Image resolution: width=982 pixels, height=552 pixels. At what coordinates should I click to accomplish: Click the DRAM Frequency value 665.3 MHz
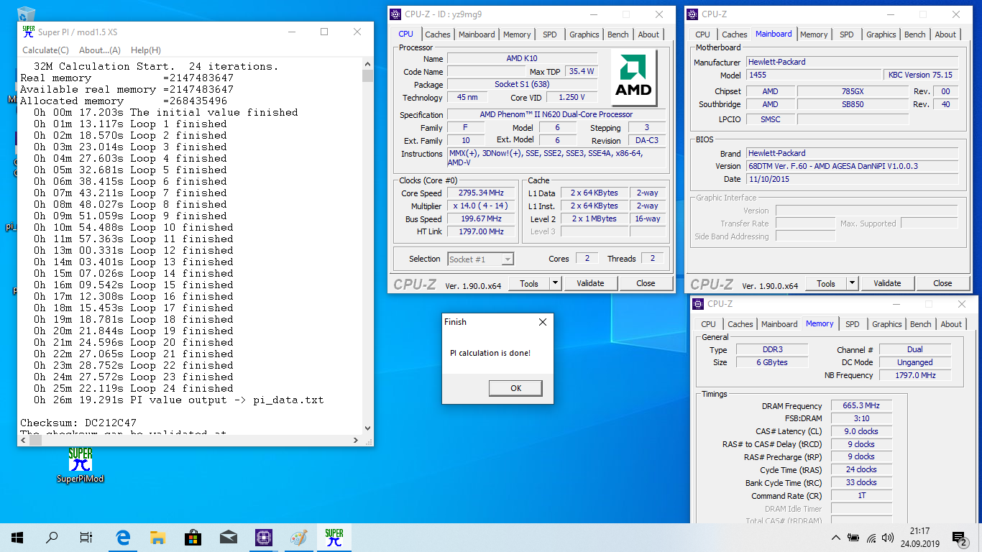coord(861,405)
